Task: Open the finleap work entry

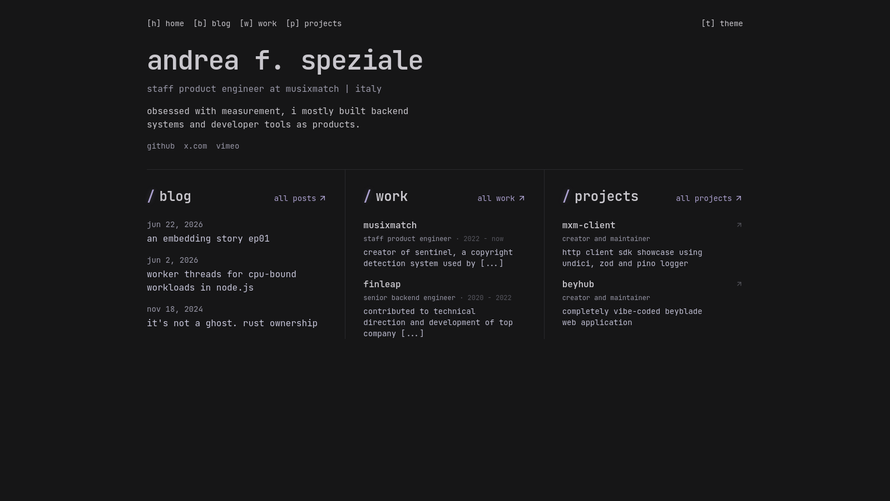Action: (382, 284)
